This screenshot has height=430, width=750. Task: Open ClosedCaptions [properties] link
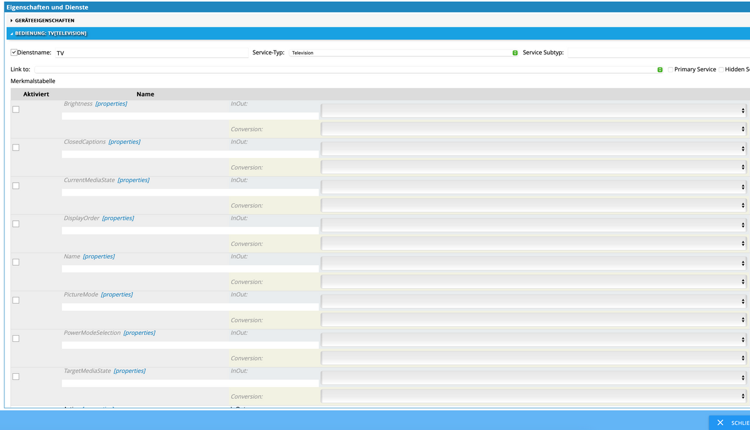tap(124, 142)
